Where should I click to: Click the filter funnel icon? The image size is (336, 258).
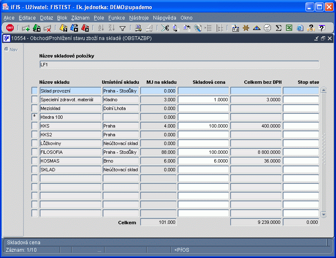point(123,28)
